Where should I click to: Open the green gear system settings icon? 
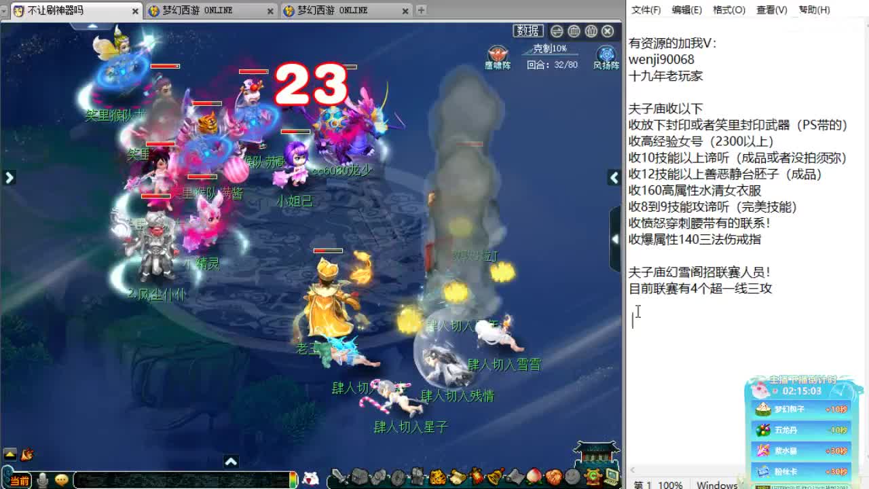[x=593, y=477]
